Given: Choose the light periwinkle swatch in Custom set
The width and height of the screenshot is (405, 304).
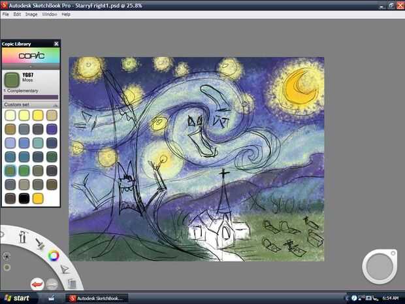Looking at the screenshot, I should [10, 143].
